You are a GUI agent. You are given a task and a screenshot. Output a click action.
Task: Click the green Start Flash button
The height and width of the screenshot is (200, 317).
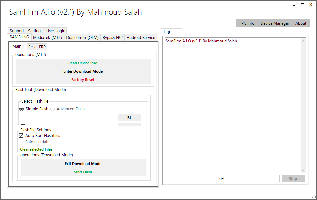(83, 172)
